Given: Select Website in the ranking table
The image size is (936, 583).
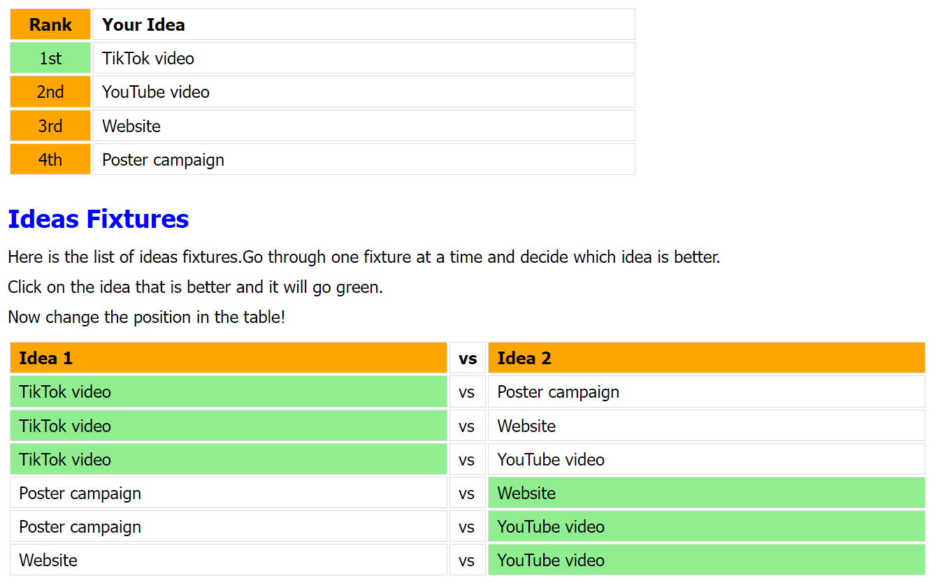Looking at the screenshot, I should tap(363, 126).
